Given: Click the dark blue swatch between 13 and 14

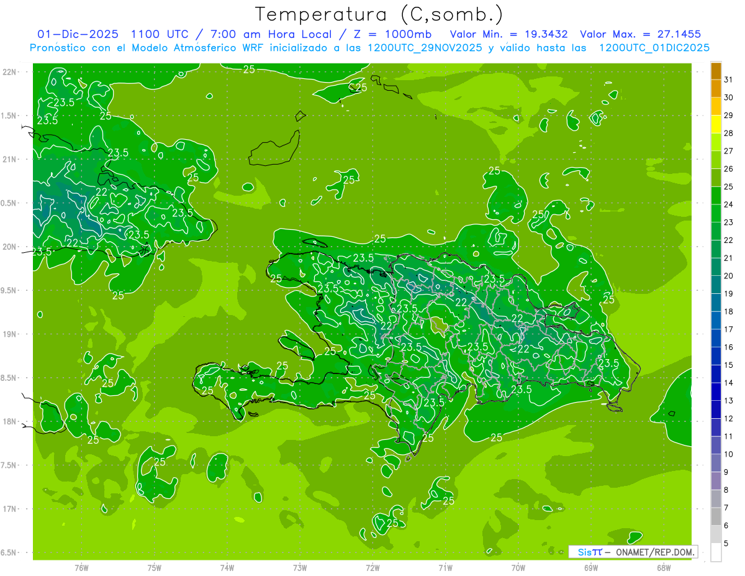Looking at the screenshot, I should click(x=716, y=392).
